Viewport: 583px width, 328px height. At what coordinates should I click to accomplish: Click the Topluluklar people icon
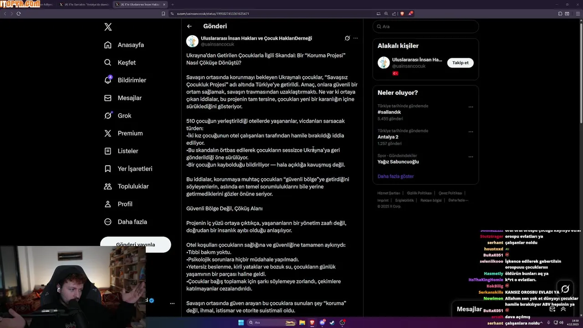pos(108,186)
